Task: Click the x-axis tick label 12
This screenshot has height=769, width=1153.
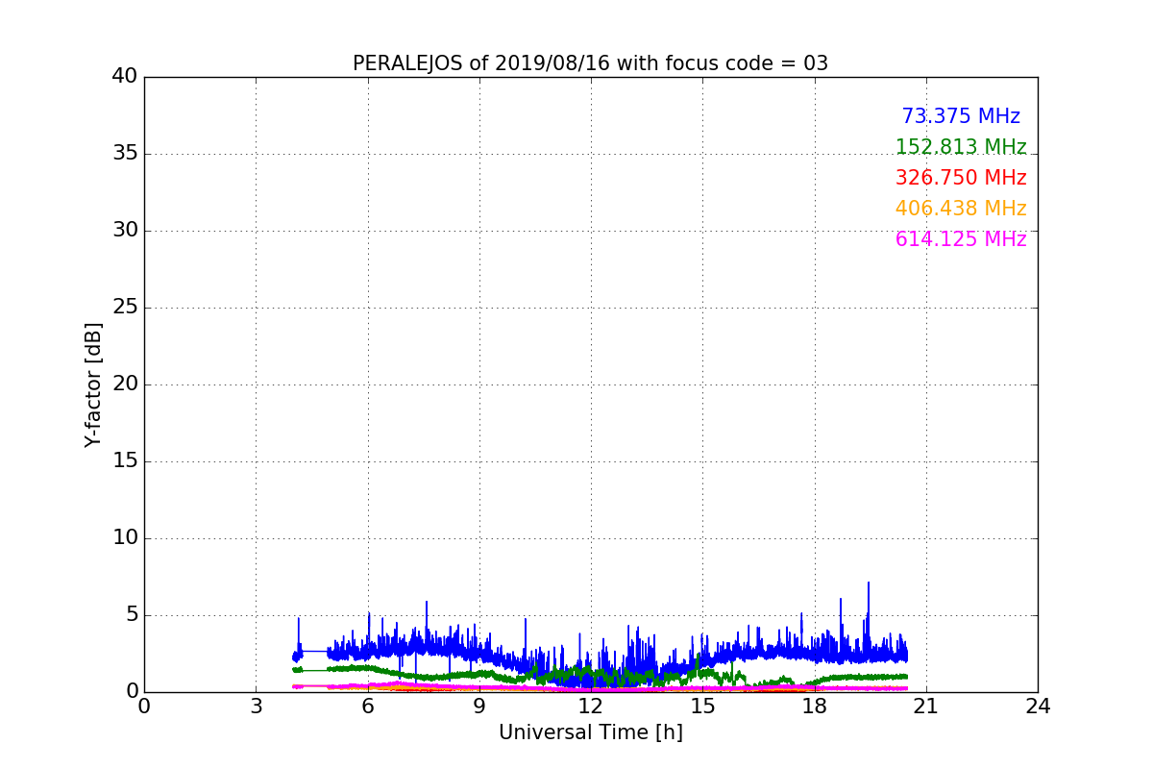Action: coord(591,707)
